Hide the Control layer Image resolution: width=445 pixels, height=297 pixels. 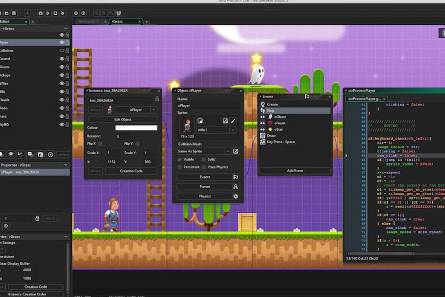tap(62, 59)
